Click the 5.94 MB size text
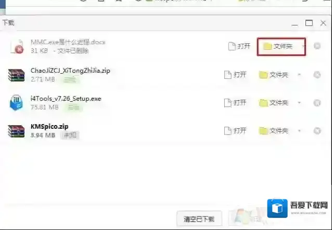The width and height of the screenshot is (332, 230). pos(43,135)
